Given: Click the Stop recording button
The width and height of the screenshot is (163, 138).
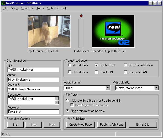Looking at the screenshot, I should click(x=34, y=125).
